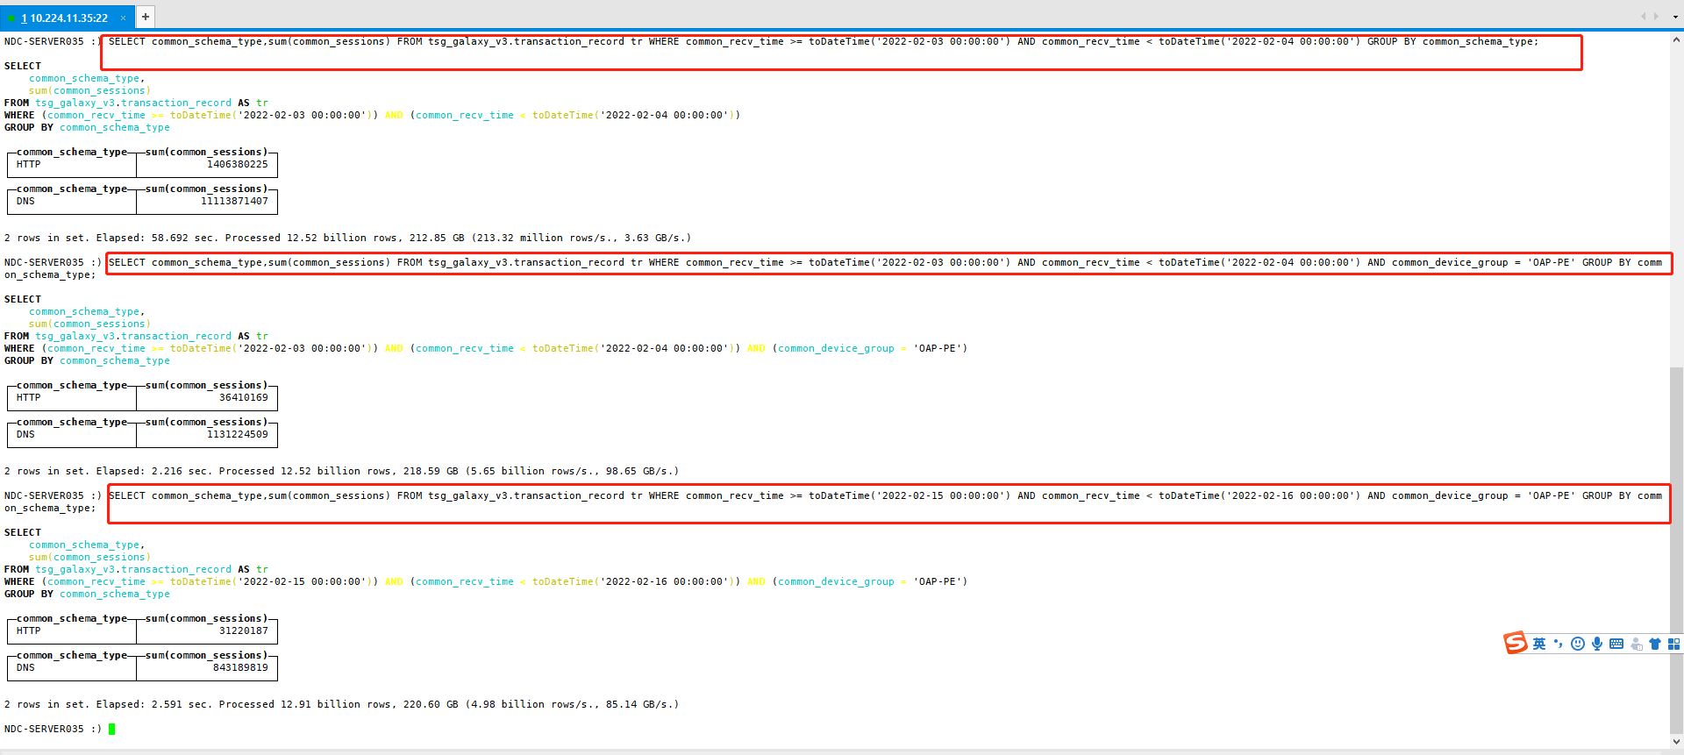Viewport: 1684px width, 755px height.
Task: Toggle the punctuation mode in IME bar
Action: tap(1559, 644)
